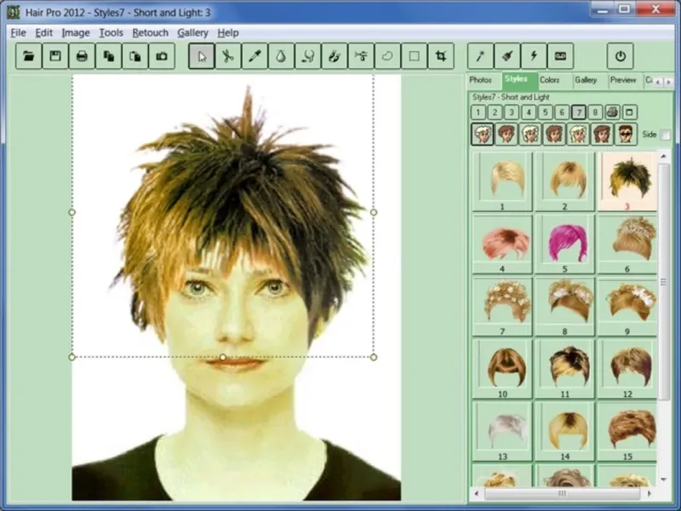Click the styles list scroll-down arrow

point(664,479)
